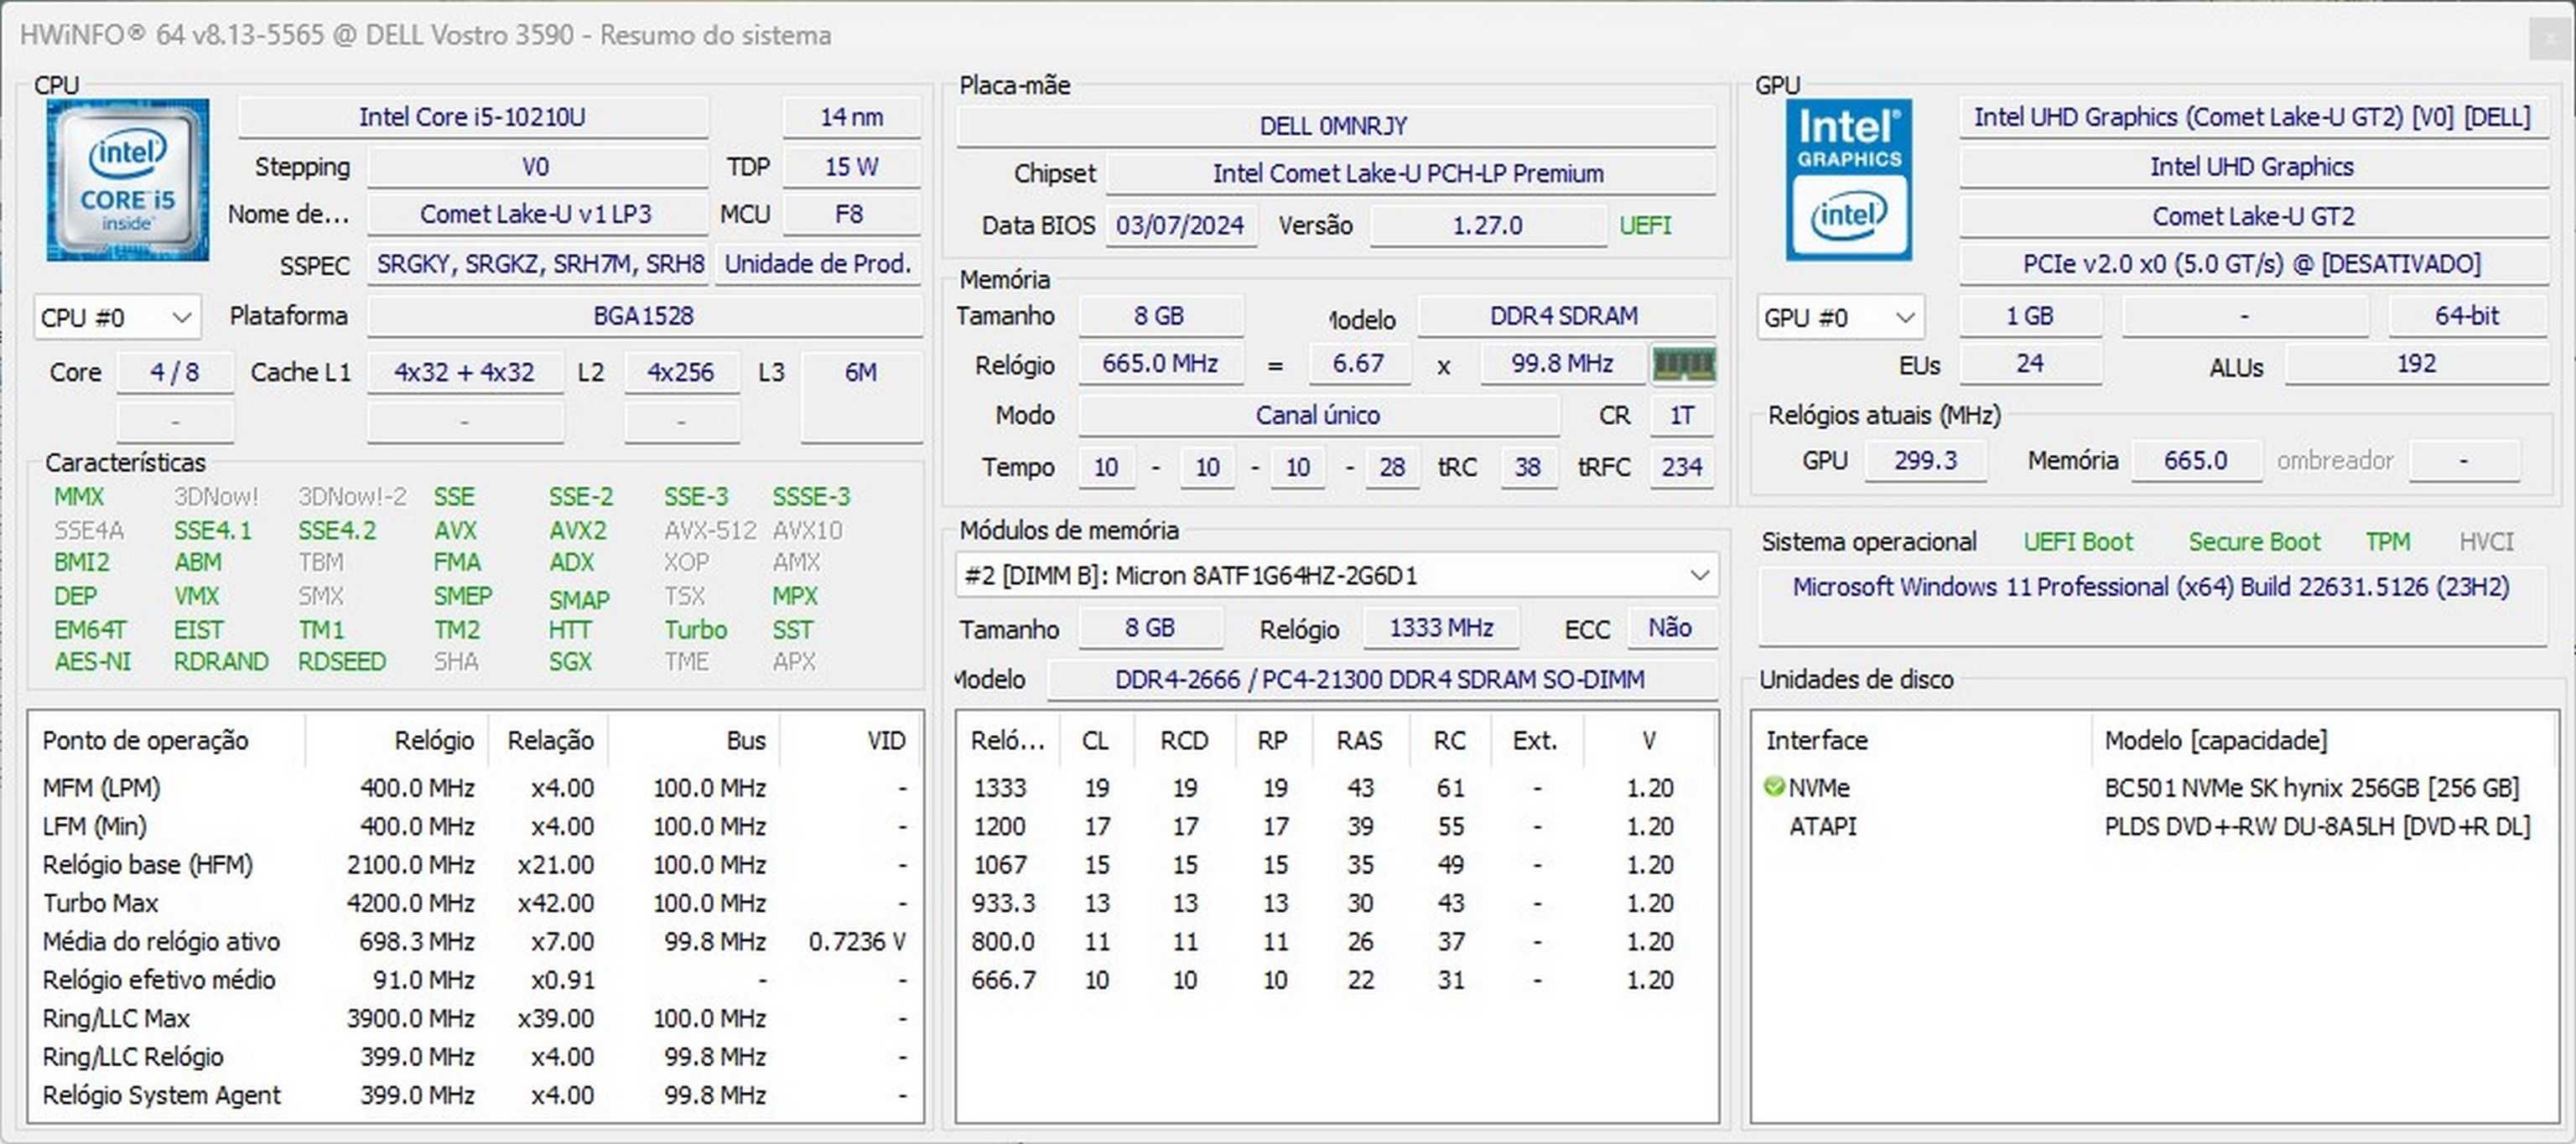
Task: Click the green NVMe drive status icon
Action: (1774, 787)
